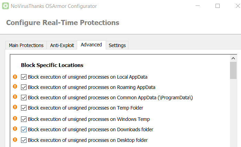
Task: Click the scrollbar up arrow
Action: click(x=233, y=58)
